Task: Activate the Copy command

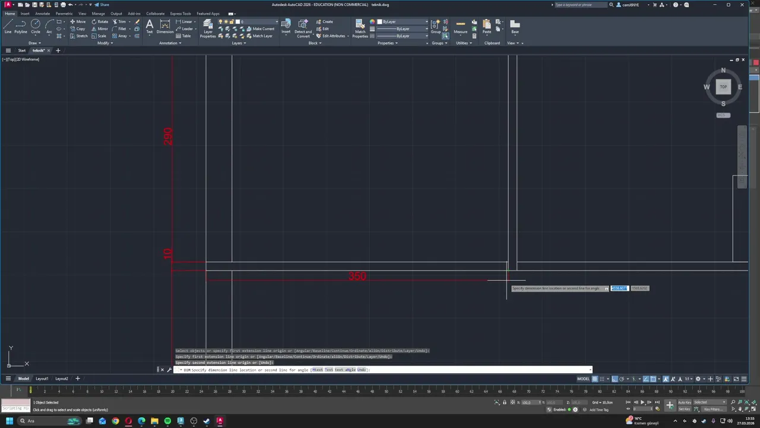Action: coord(78,29)
